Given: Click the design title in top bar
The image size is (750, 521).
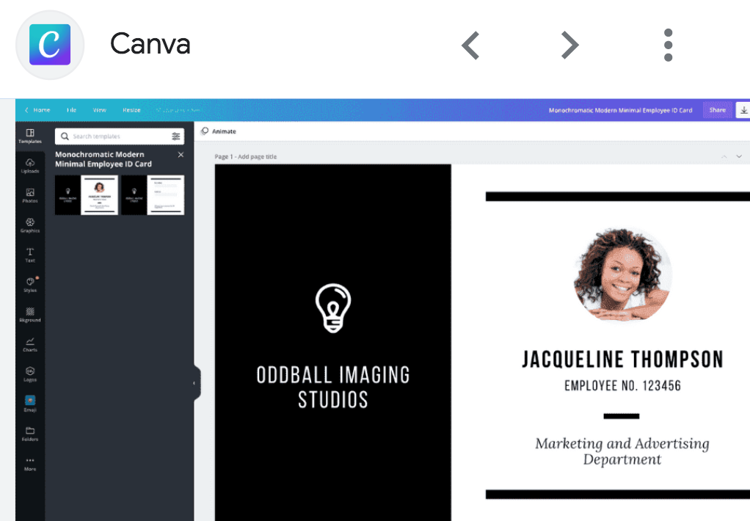Looking at the screenshot, I should pos(620,110).
